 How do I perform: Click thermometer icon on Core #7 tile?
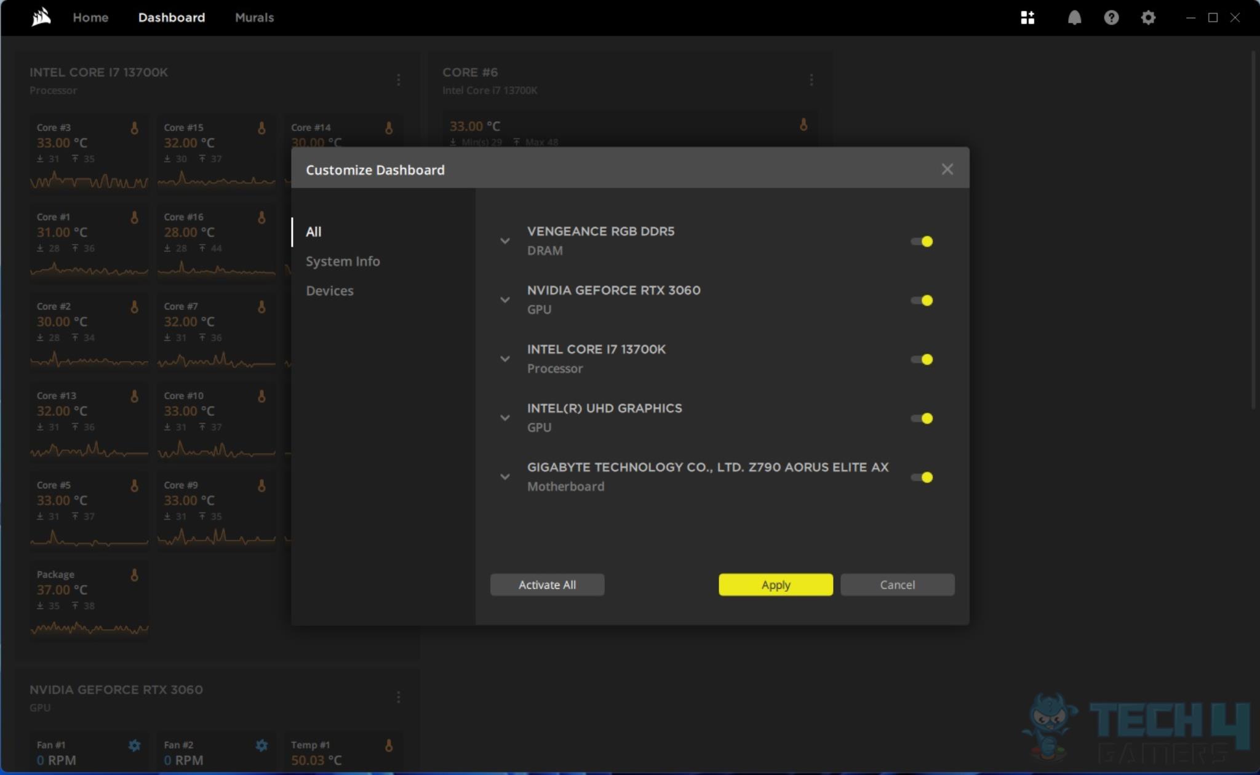[261, 306]
